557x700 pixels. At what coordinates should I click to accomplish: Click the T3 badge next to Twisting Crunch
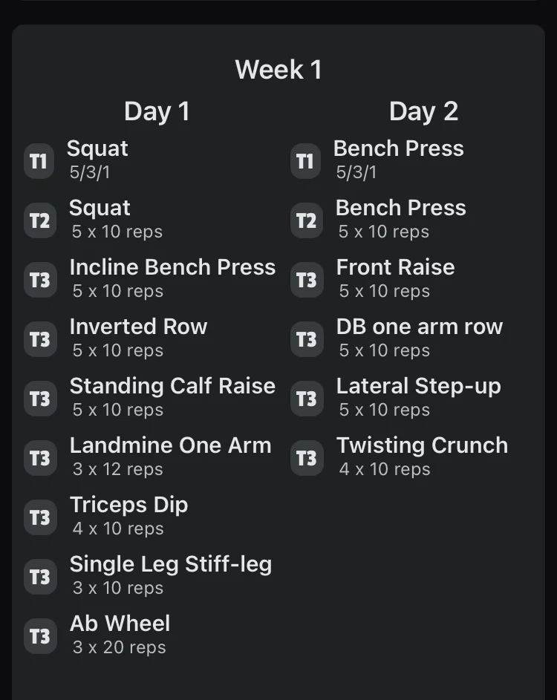pyautogui.click(x=306, y=458)
